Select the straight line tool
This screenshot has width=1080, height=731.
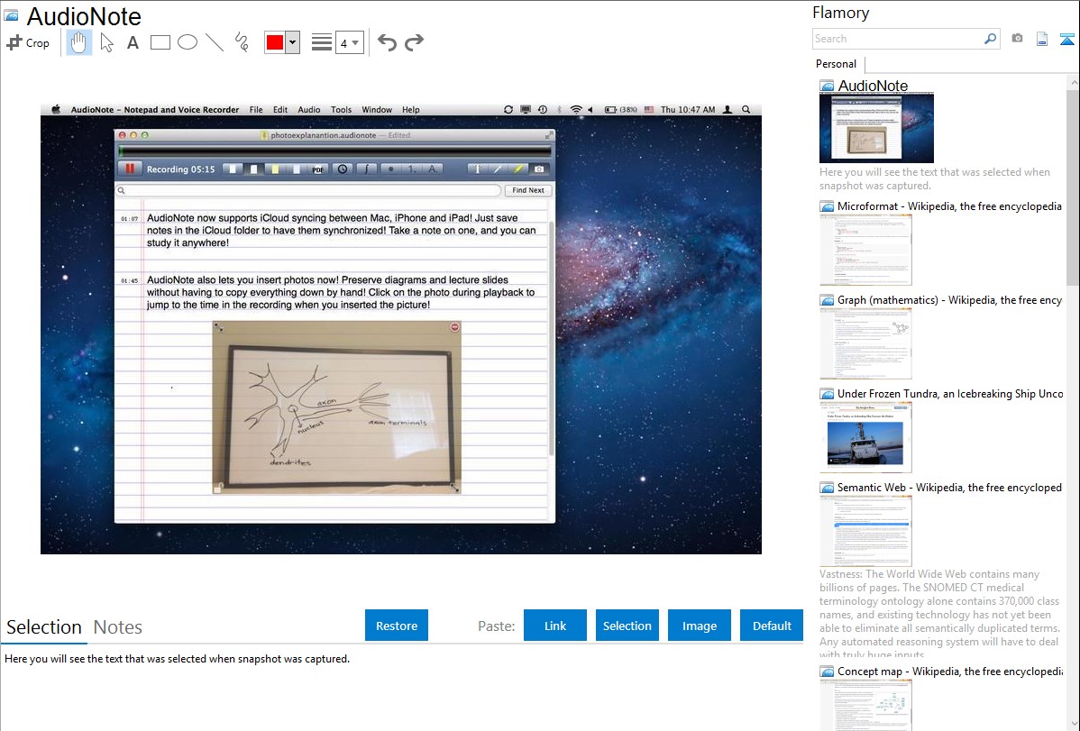[x=215, y=42]
